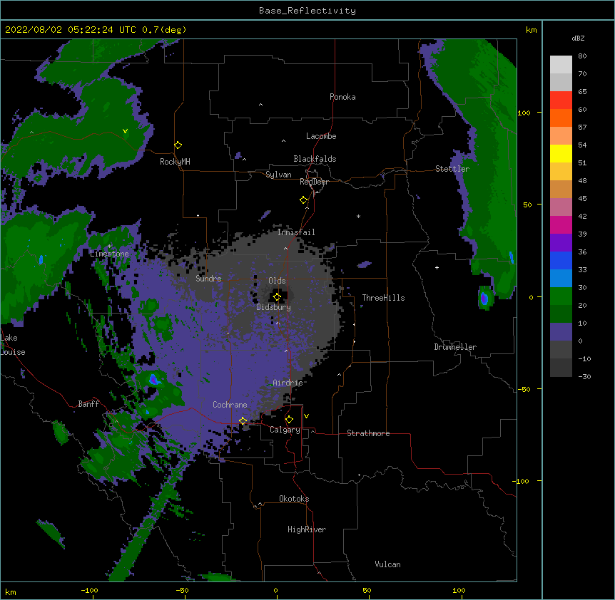The width and height of the screenshot is (615, 600).
Task: Click the Base_Reflectivity title
Action: 307,11
